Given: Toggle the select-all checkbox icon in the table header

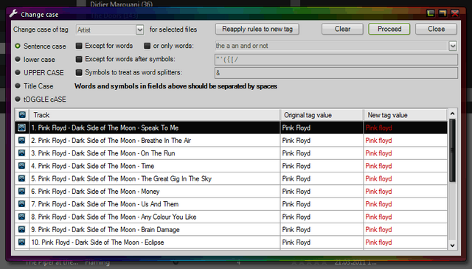Looking at the screenshot, I should [22, 115].
